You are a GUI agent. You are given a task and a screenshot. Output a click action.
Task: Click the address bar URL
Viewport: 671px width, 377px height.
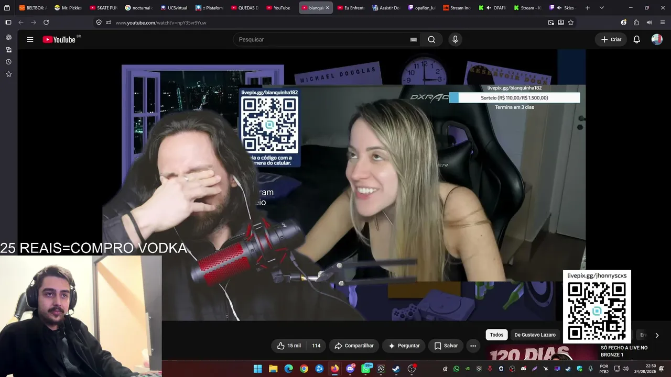(161, 23)
